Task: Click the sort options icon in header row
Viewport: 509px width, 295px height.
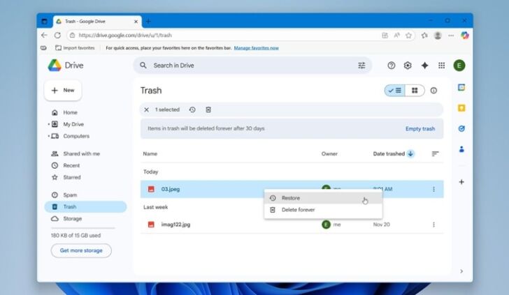Action: point(435,154)
